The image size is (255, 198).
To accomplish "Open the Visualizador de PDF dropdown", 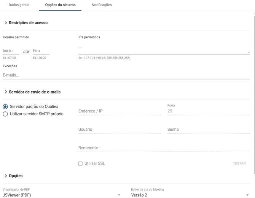I will [62, 195].
